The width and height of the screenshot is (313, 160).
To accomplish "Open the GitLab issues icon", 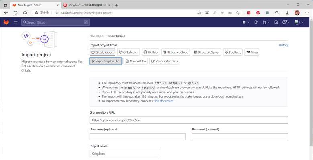I will [x=256, y=22].
